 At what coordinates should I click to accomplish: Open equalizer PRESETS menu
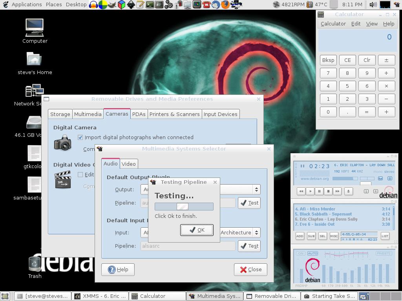coord(384,254)
